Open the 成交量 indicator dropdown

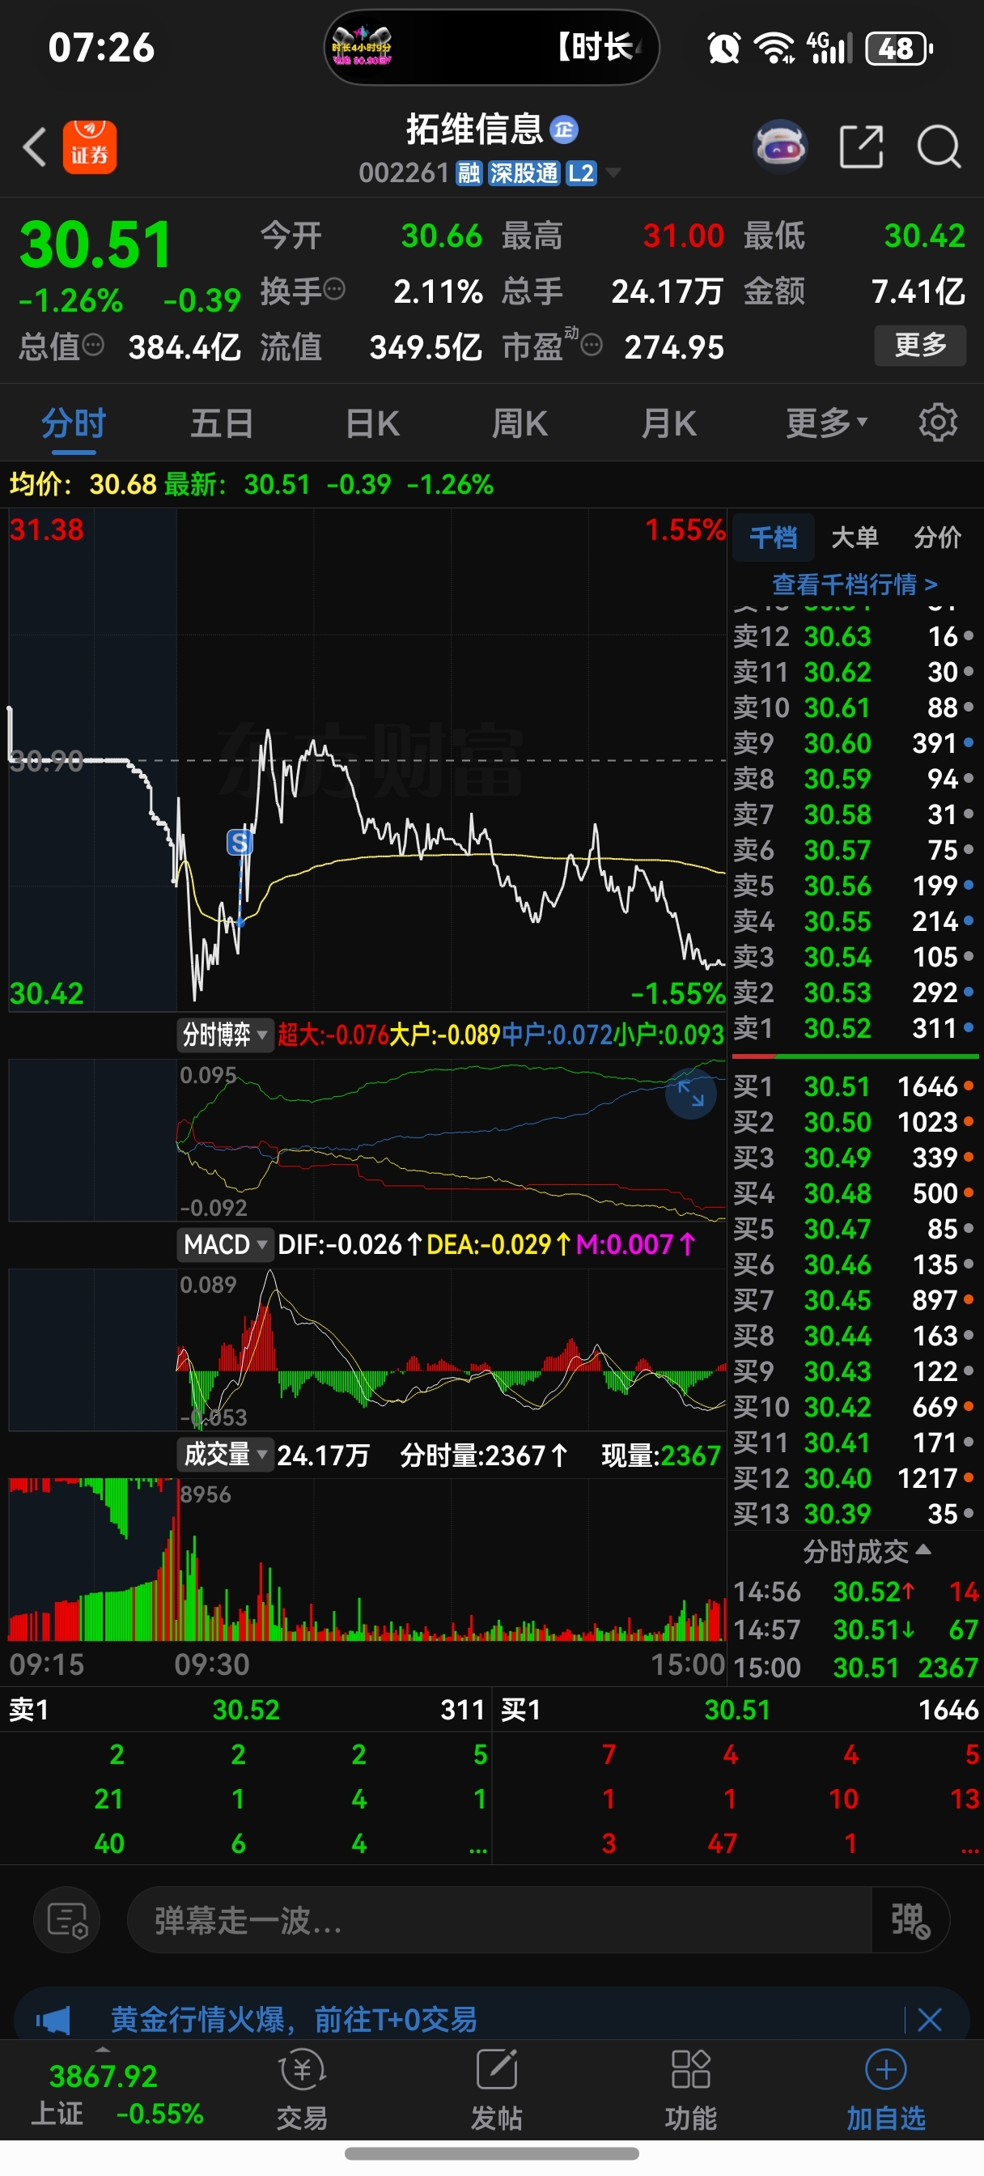tap(226, 1455)
